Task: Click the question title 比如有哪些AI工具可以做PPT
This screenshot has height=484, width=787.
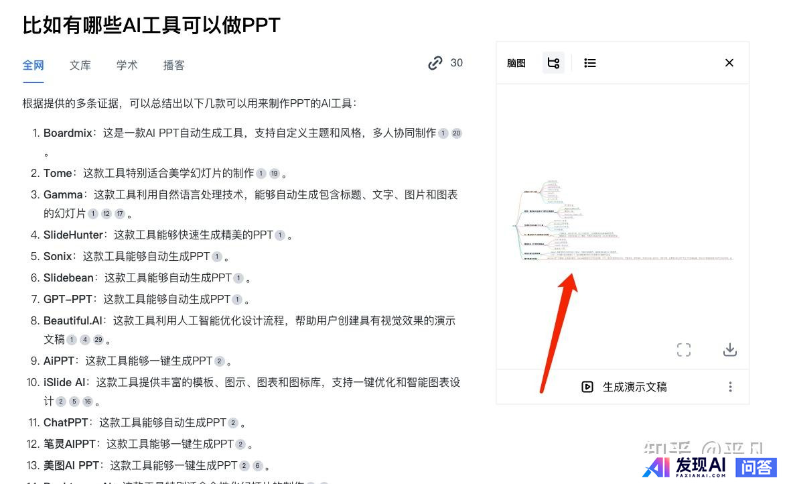Action: coord(151,25)
